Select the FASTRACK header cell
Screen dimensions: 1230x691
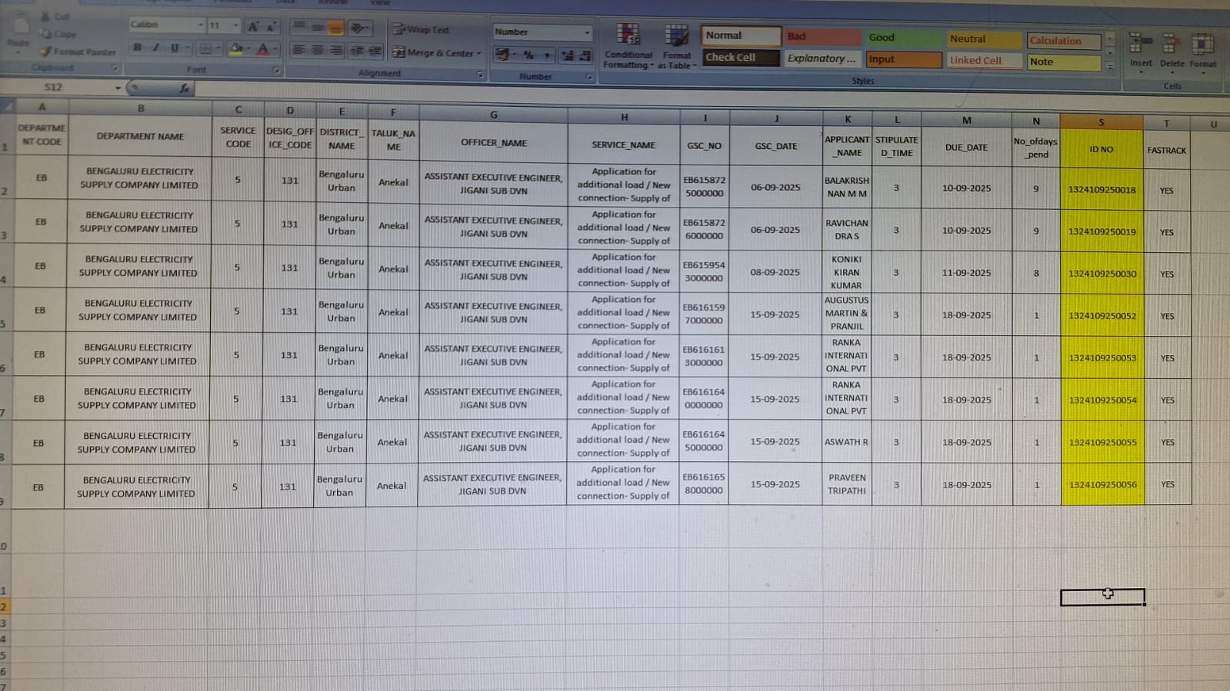1166,150
